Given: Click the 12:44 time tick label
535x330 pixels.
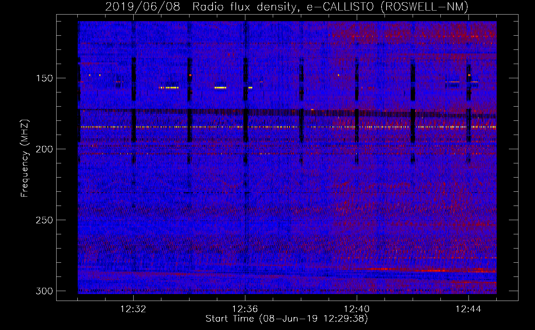Looking at the screenshot, I should [x=469, y=309].
